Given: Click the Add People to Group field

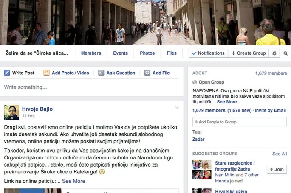Looking at the screenshot, I should click(240, 122).
